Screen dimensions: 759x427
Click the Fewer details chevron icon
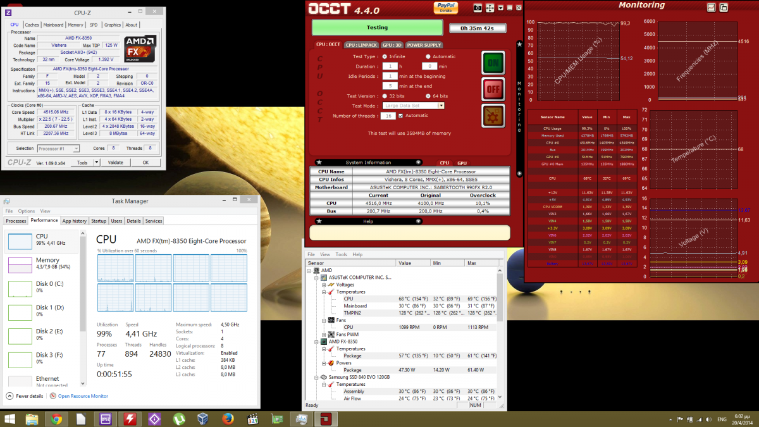click(x=8, y=396)
